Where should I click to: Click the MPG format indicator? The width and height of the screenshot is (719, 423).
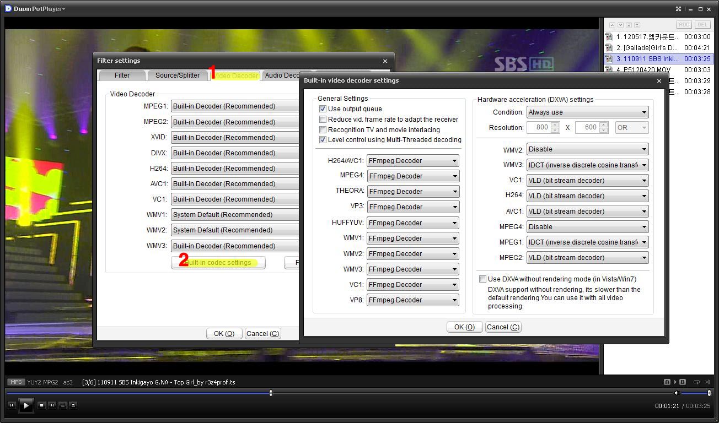coord(15,382)
